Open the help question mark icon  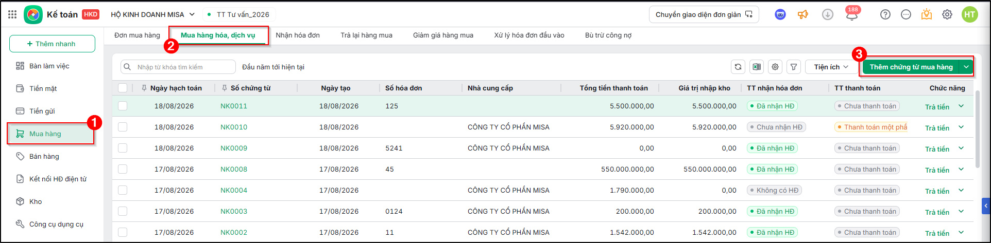[x=885, y=14]
